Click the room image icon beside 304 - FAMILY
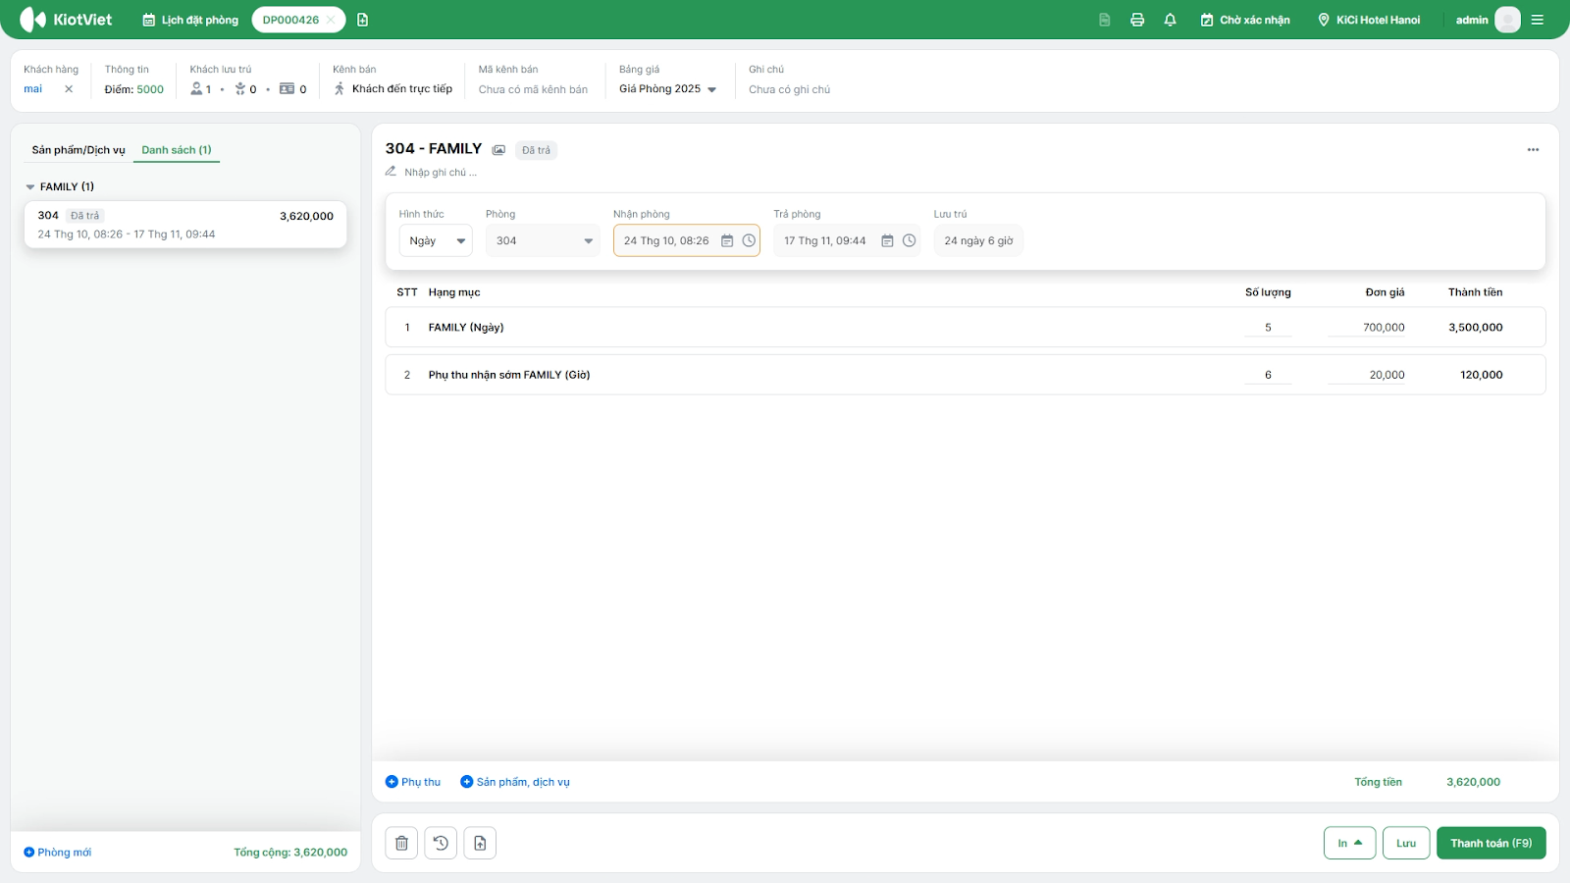 [x=498, y=150]
